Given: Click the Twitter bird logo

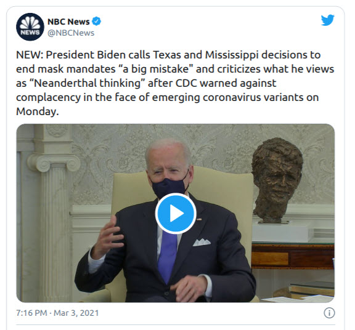Looking at the screenshot, I should (x=328, y=20).
